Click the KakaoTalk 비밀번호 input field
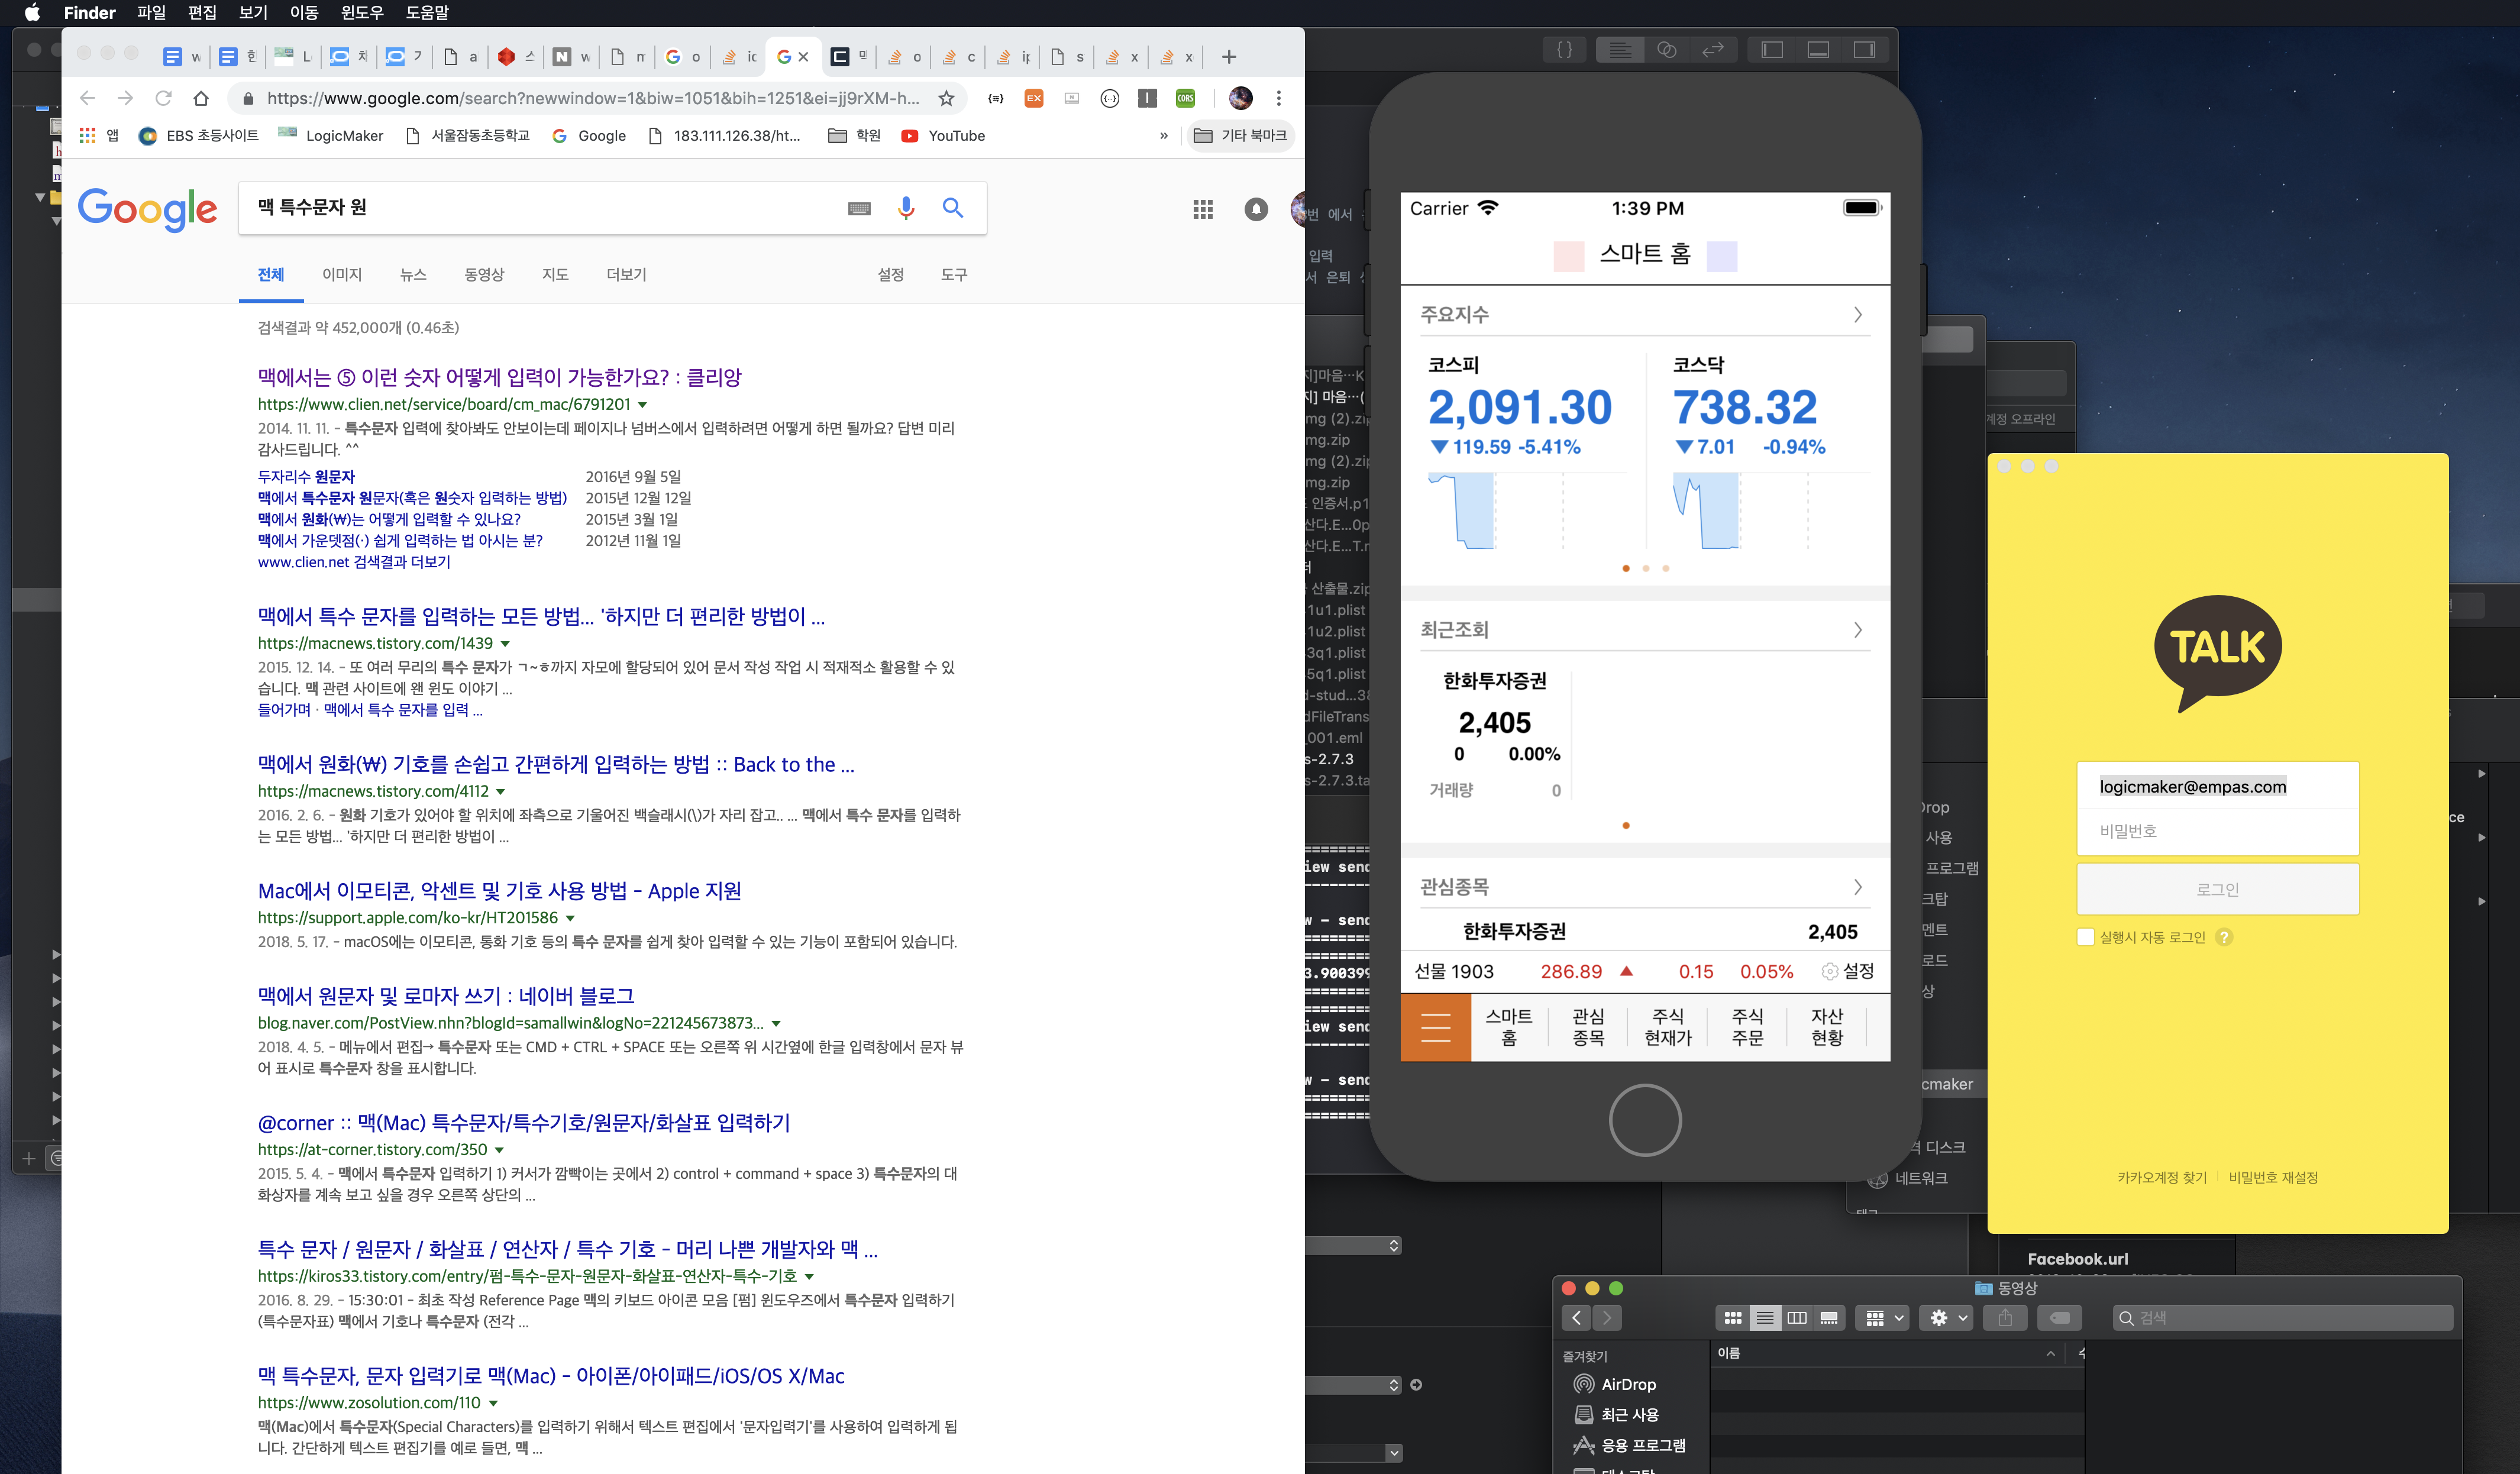 click(x=2217, y=831)
